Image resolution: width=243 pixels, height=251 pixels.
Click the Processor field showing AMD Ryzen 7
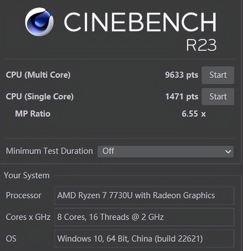pos(144,195)
